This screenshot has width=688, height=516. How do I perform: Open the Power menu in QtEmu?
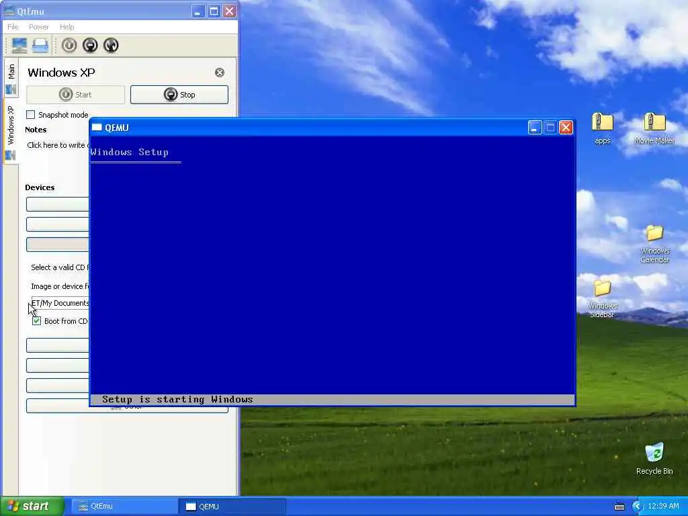tap(38, 27)
